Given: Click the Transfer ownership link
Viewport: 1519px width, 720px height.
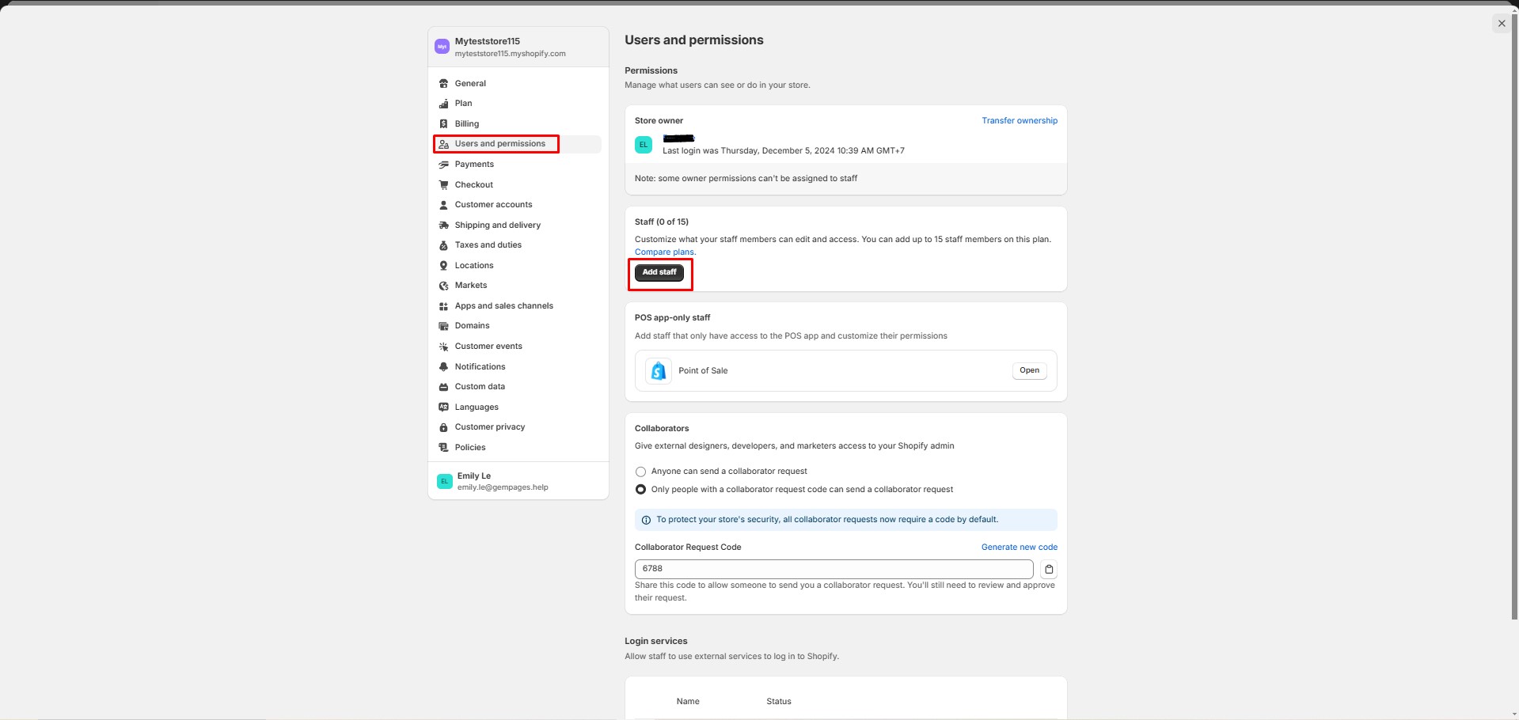Looking at the screenshot, I should coord(1020,121).
